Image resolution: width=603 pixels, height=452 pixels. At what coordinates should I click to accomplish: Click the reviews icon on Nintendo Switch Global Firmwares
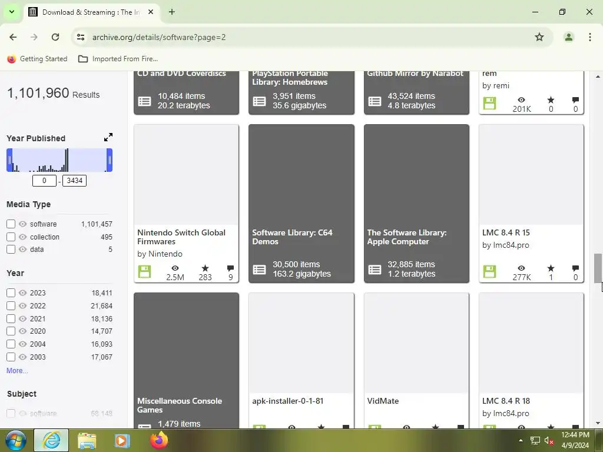230,268
